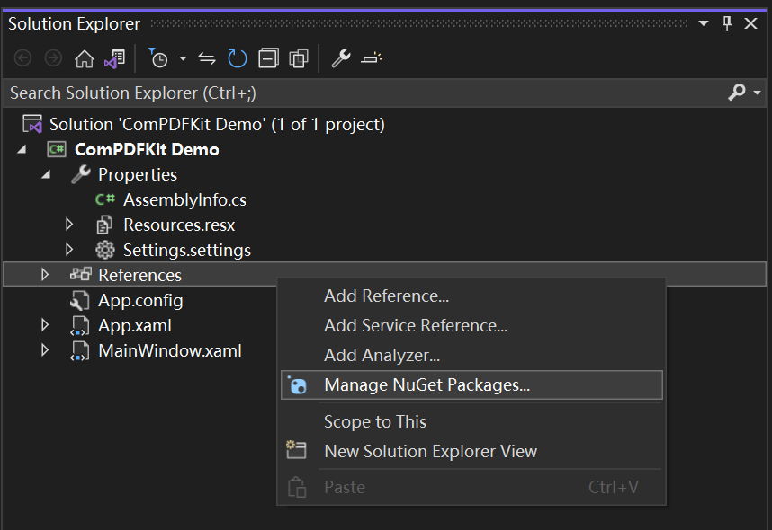Screen dimensions: 772x530
Task: Click the Search Solution Explorer field
Action: coord(364,93)
